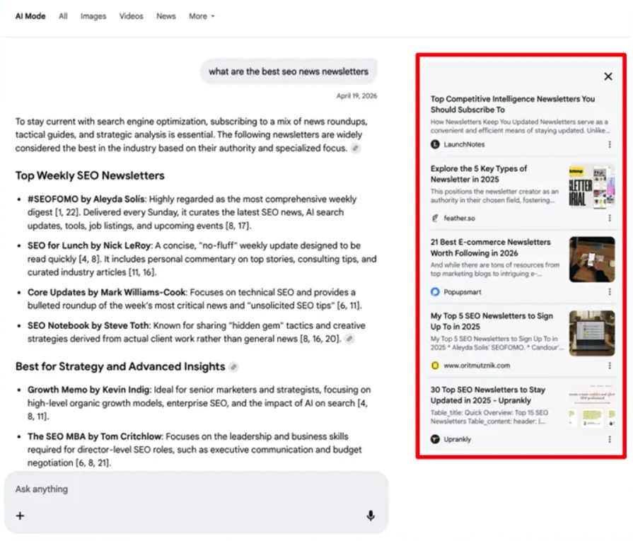The width and height of the screenshot is (633, 541).
Task: Switch to the News tab
Action: point(166,16)
